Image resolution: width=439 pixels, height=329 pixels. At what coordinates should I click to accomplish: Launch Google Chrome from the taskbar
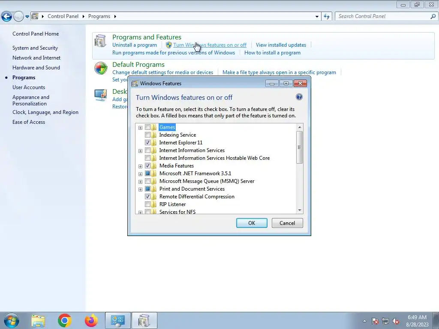click(x=65, y=320)
